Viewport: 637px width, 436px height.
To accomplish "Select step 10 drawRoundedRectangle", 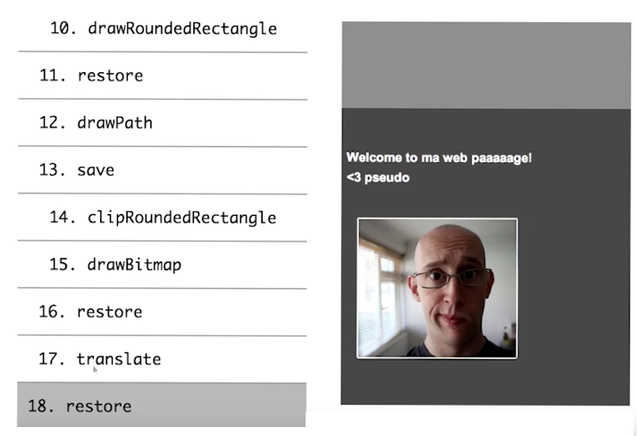I will (x=163, y=28).
